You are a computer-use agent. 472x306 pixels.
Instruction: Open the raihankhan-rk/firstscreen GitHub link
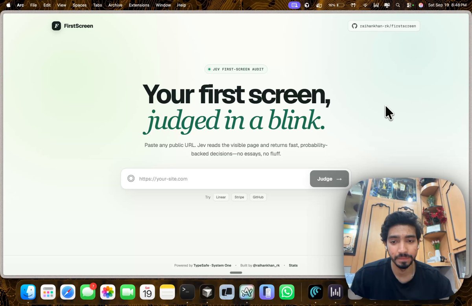pyautogui.click(x=384, y=26)
